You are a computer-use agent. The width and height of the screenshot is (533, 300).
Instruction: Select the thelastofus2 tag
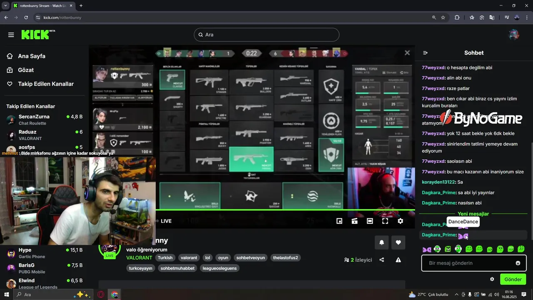(x=286, y=257)
